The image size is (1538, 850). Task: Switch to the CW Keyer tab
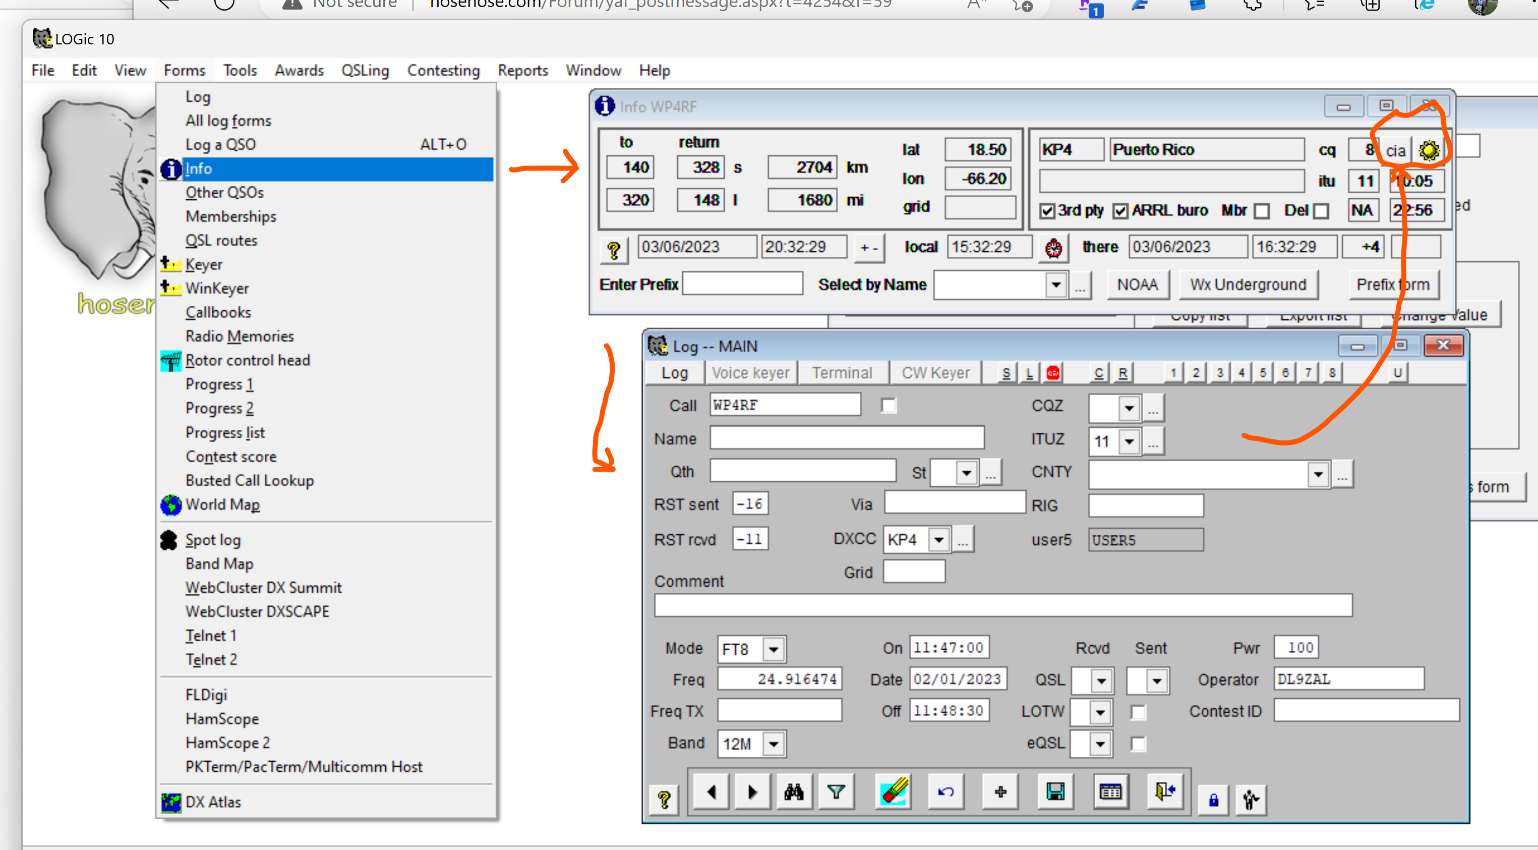935,373
